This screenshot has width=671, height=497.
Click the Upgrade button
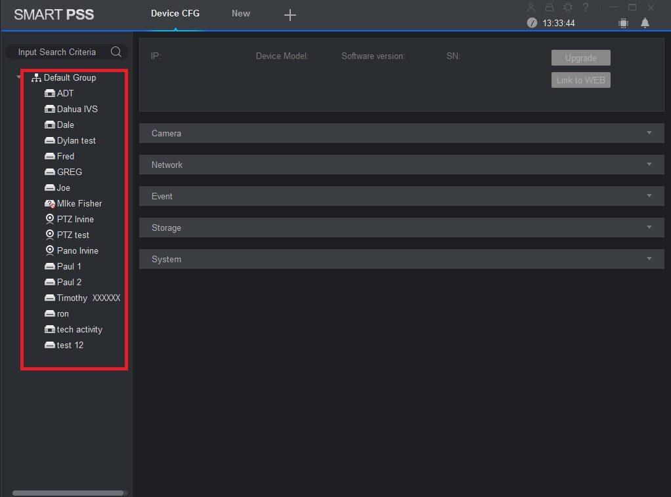[580, 58]
